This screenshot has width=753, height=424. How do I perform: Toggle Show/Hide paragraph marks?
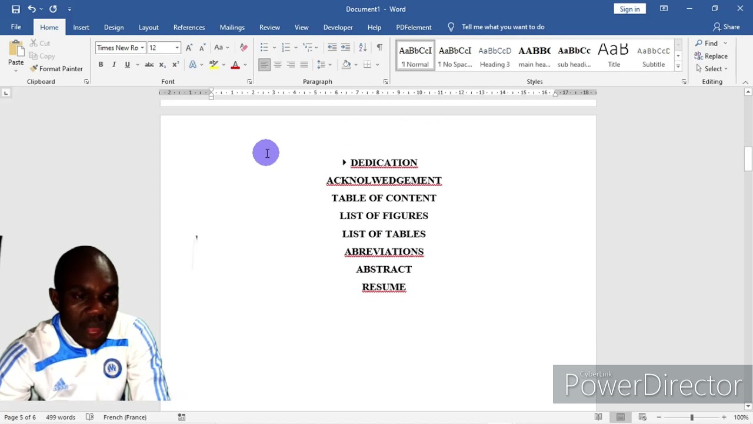pos(379,48)
